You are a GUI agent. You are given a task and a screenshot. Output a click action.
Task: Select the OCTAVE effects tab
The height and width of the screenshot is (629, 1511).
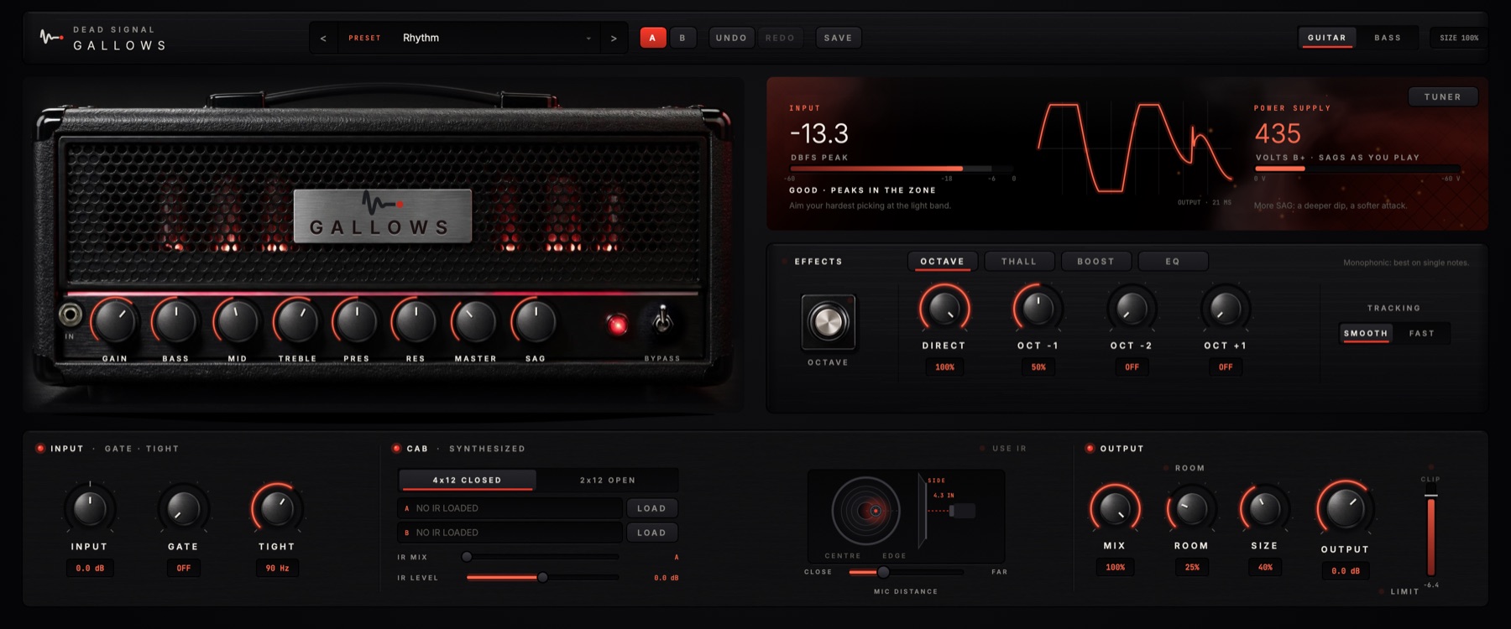[942, 261]
